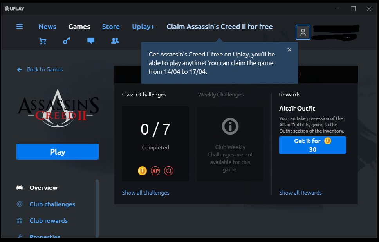This screenshot has height=242, width=379.
Task: Maximize the Uplay window
Action: pos(353,9)
